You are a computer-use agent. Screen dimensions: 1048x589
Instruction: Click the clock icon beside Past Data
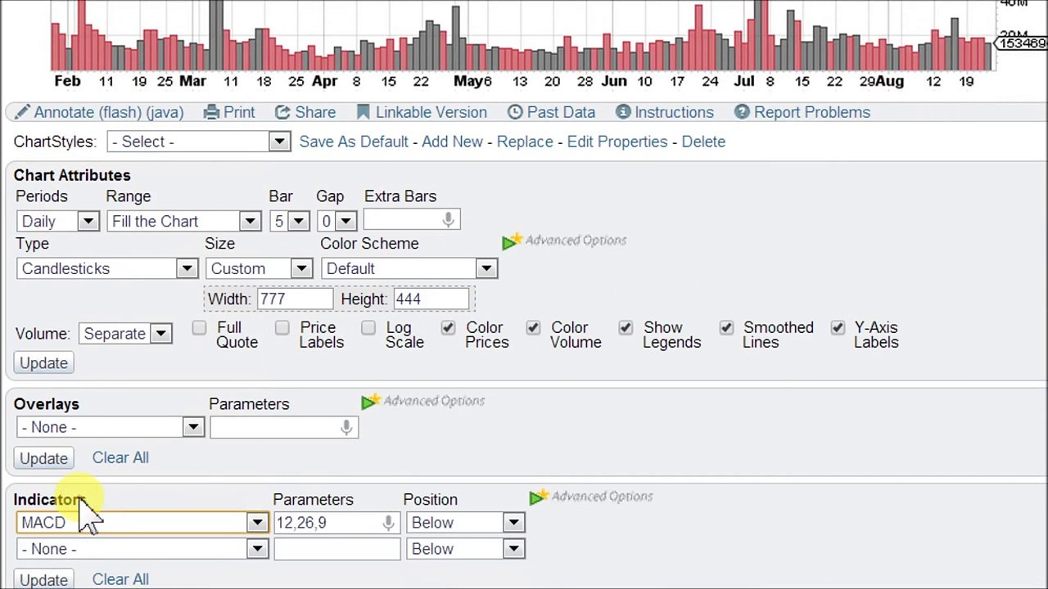point(515,112)
